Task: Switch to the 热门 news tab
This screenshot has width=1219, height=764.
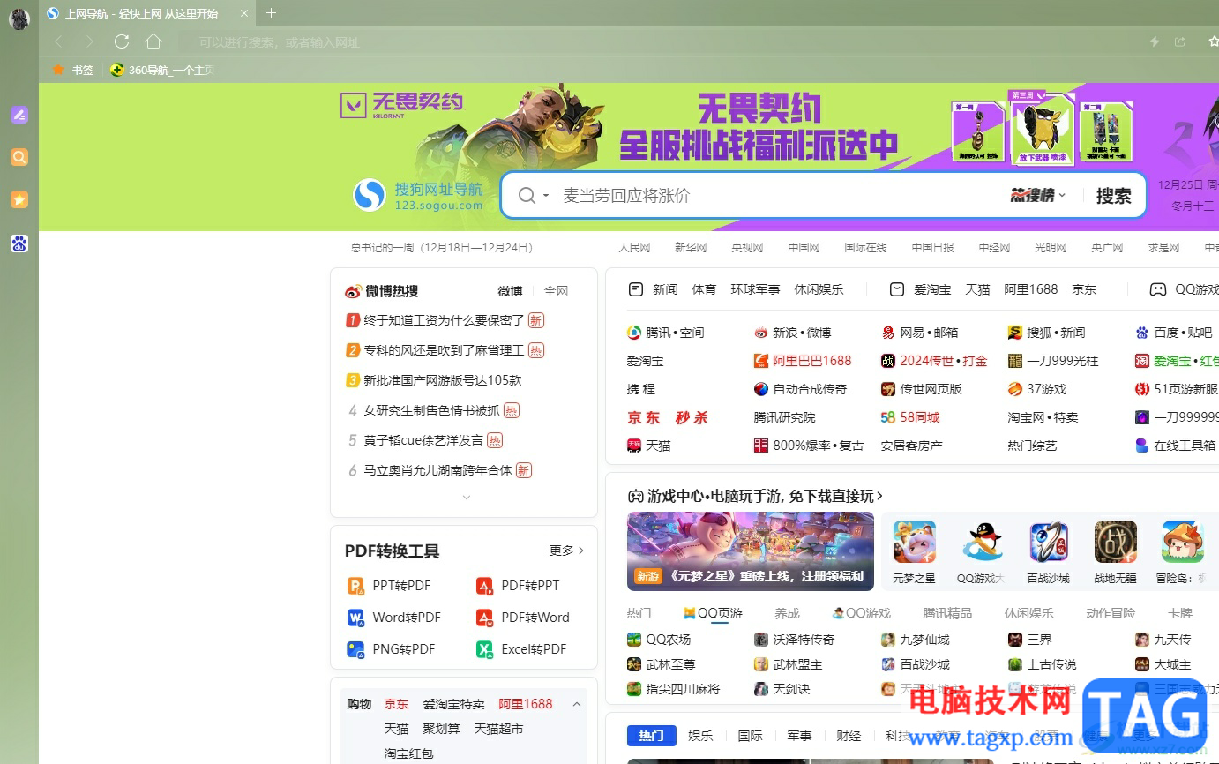Action: pos(652,736)
